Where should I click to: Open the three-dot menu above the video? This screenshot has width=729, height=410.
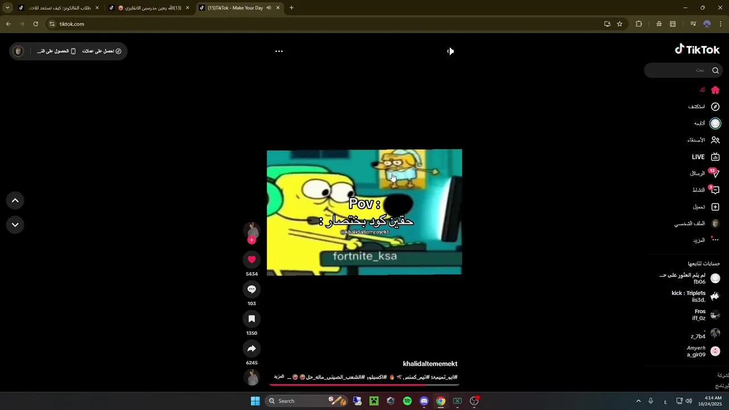pyautogui.click(x=279, y=51)
